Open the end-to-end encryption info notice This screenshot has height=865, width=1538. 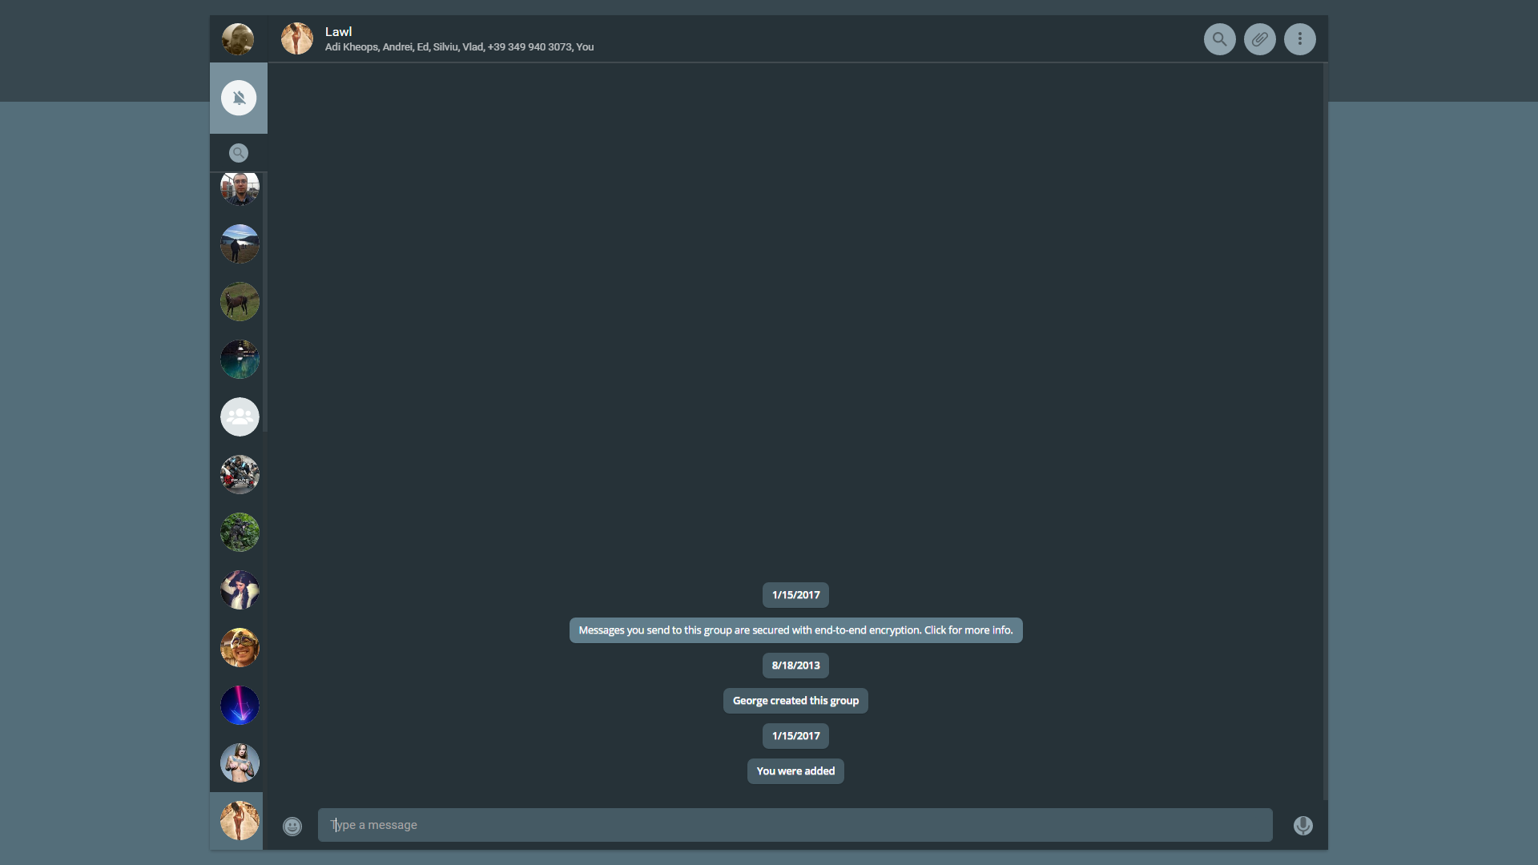(795, 630)
